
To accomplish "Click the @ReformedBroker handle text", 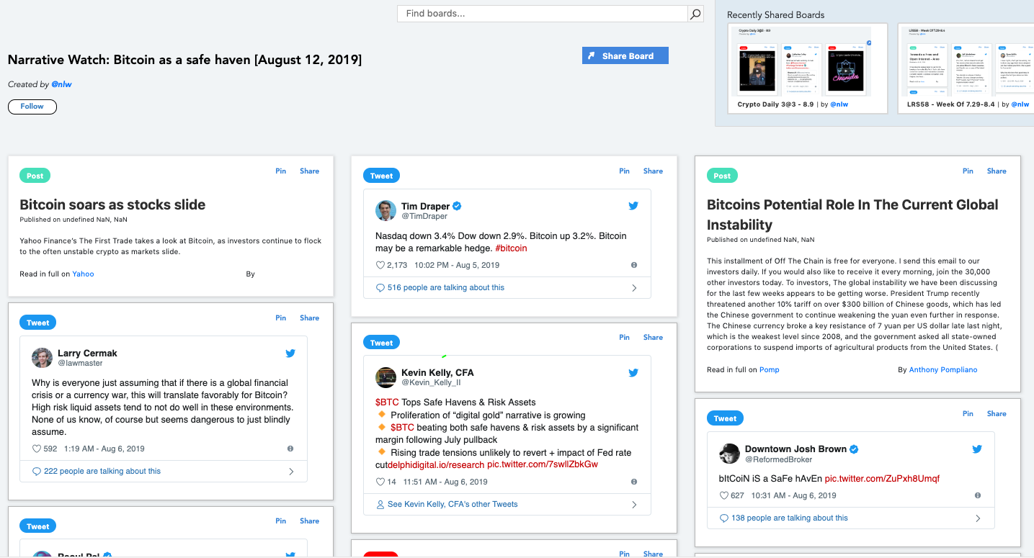I will pyautogui.click(x=778, y=459).
